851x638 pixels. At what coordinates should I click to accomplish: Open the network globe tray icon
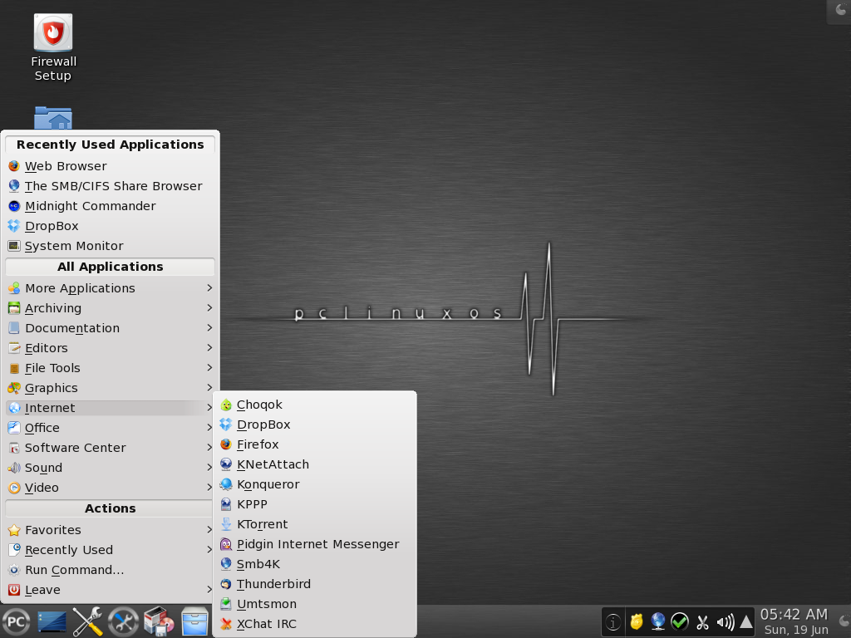coord(658,621)
